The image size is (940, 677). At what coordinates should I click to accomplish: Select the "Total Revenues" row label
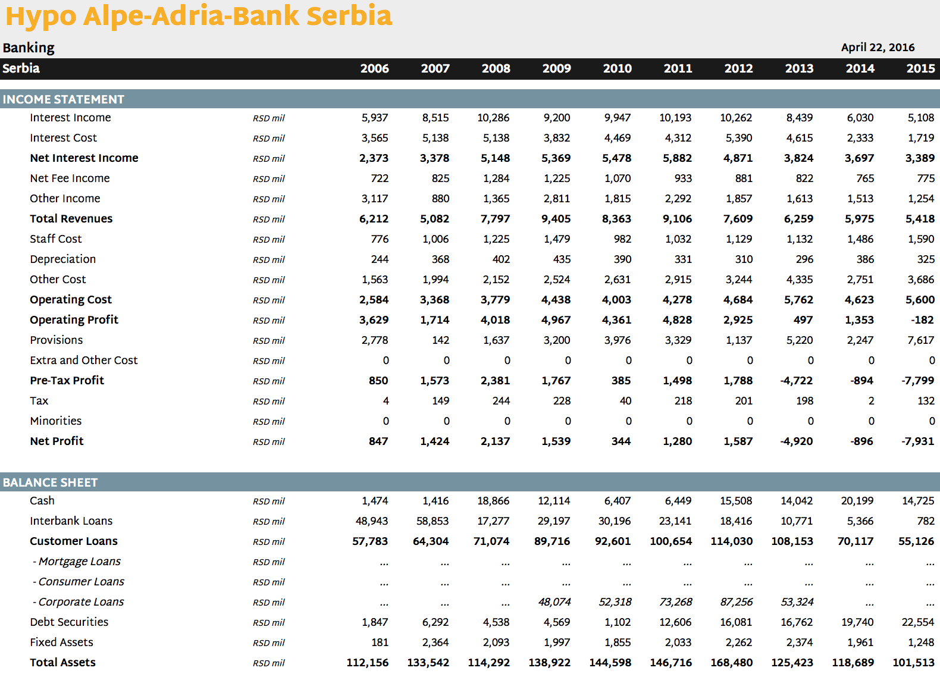(71, 219)
